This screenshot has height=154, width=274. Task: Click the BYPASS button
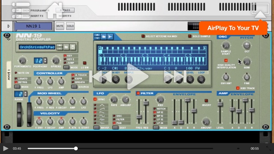tap(65, 10)
